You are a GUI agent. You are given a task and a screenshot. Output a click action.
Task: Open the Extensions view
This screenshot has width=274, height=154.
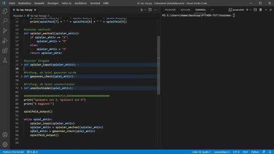coord(5,50)
